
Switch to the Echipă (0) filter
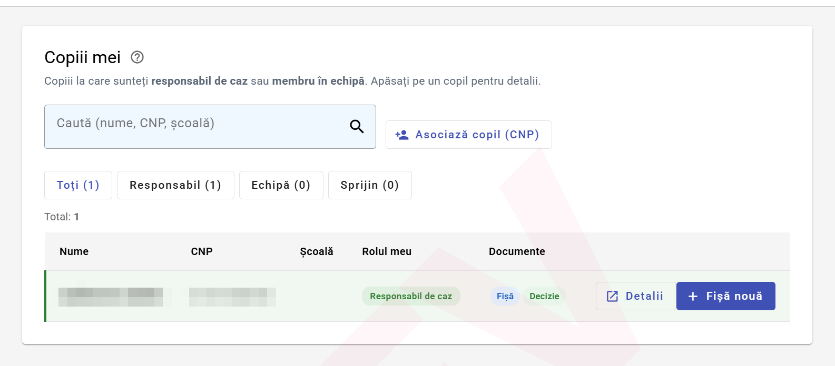click(x=281, y=185)
